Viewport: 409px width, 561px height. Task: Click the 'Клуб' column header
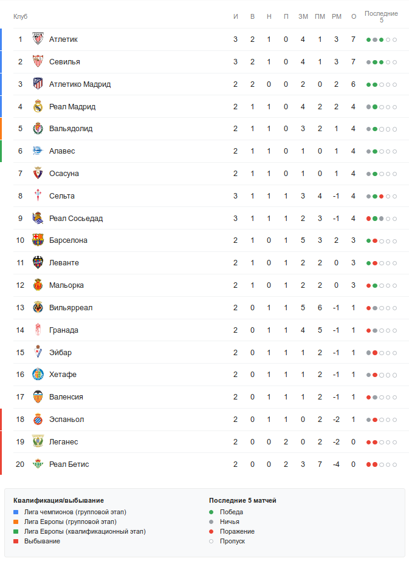pos(21,16)
